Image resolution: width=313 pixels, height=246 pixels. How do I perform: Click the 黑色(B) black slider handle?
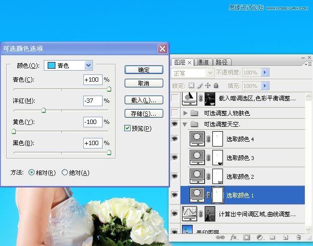pos(109,153)
